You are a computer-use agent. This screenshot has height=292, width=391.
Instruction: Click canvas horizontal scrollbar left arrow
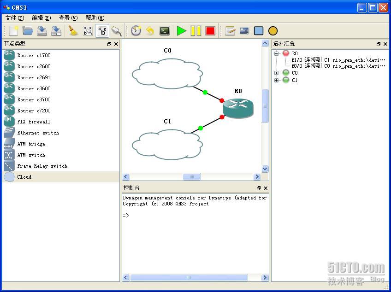coord(126,177)
